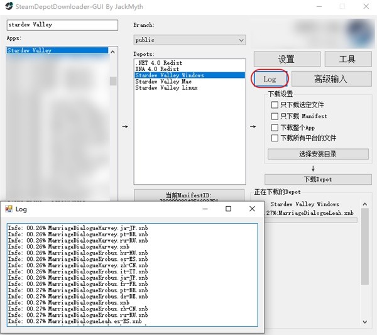This screenshot has width=377, height=335.
Task: Click the Apps list scroll-up arrow
Action: (x=112, y=52)
